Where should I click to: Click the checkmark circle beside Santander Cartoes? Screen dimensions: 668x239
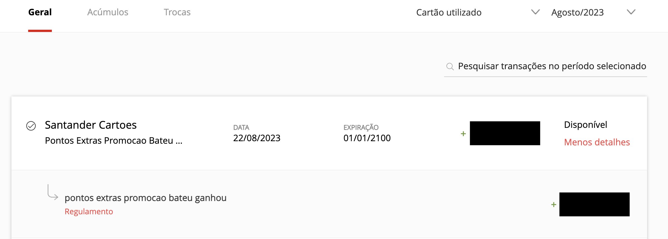tap(31, 126)
